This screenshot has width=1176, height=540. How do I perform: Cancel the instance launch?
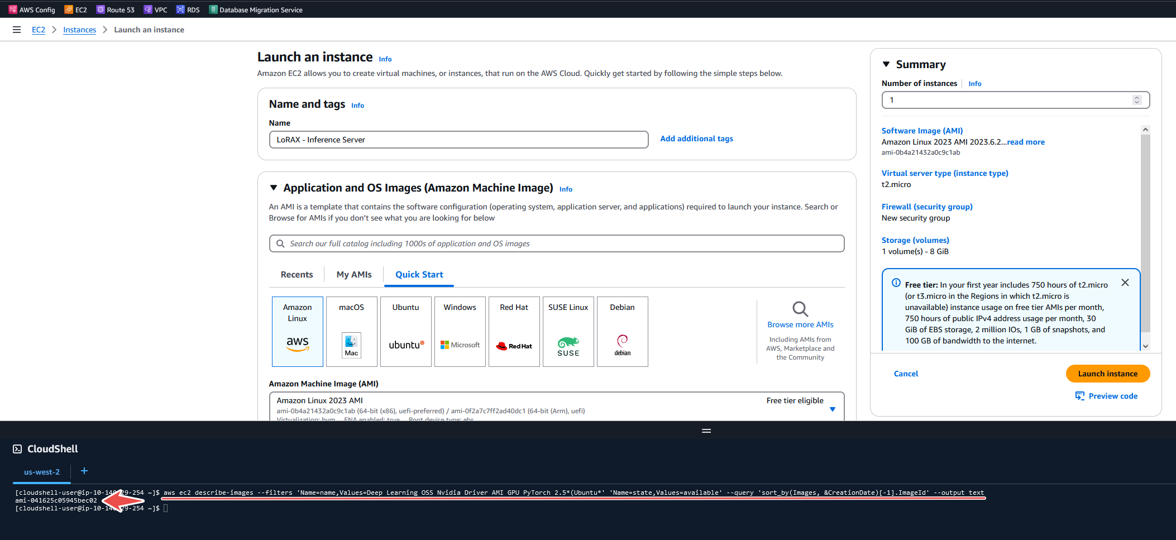(x=906, y=374)
